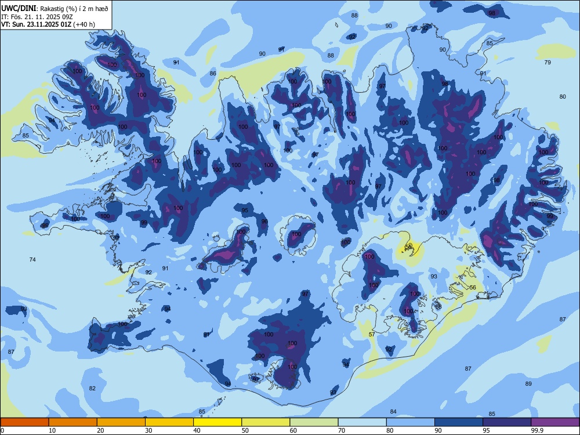This screenshot has width=580, height=435.
Task: Click the '70' legend tick label
Action: tap(342, 430)
